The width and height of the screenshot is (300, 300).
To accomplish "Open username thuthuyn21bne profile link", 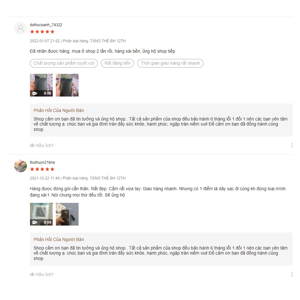I will pyautogui.click(x=42, y=162).
